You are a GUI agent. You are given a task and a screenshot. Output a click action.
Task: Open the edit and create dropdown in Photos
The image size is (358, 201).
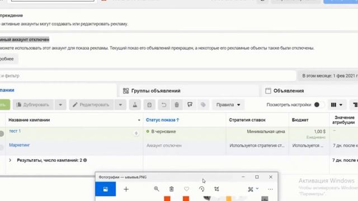pos(253,189)
